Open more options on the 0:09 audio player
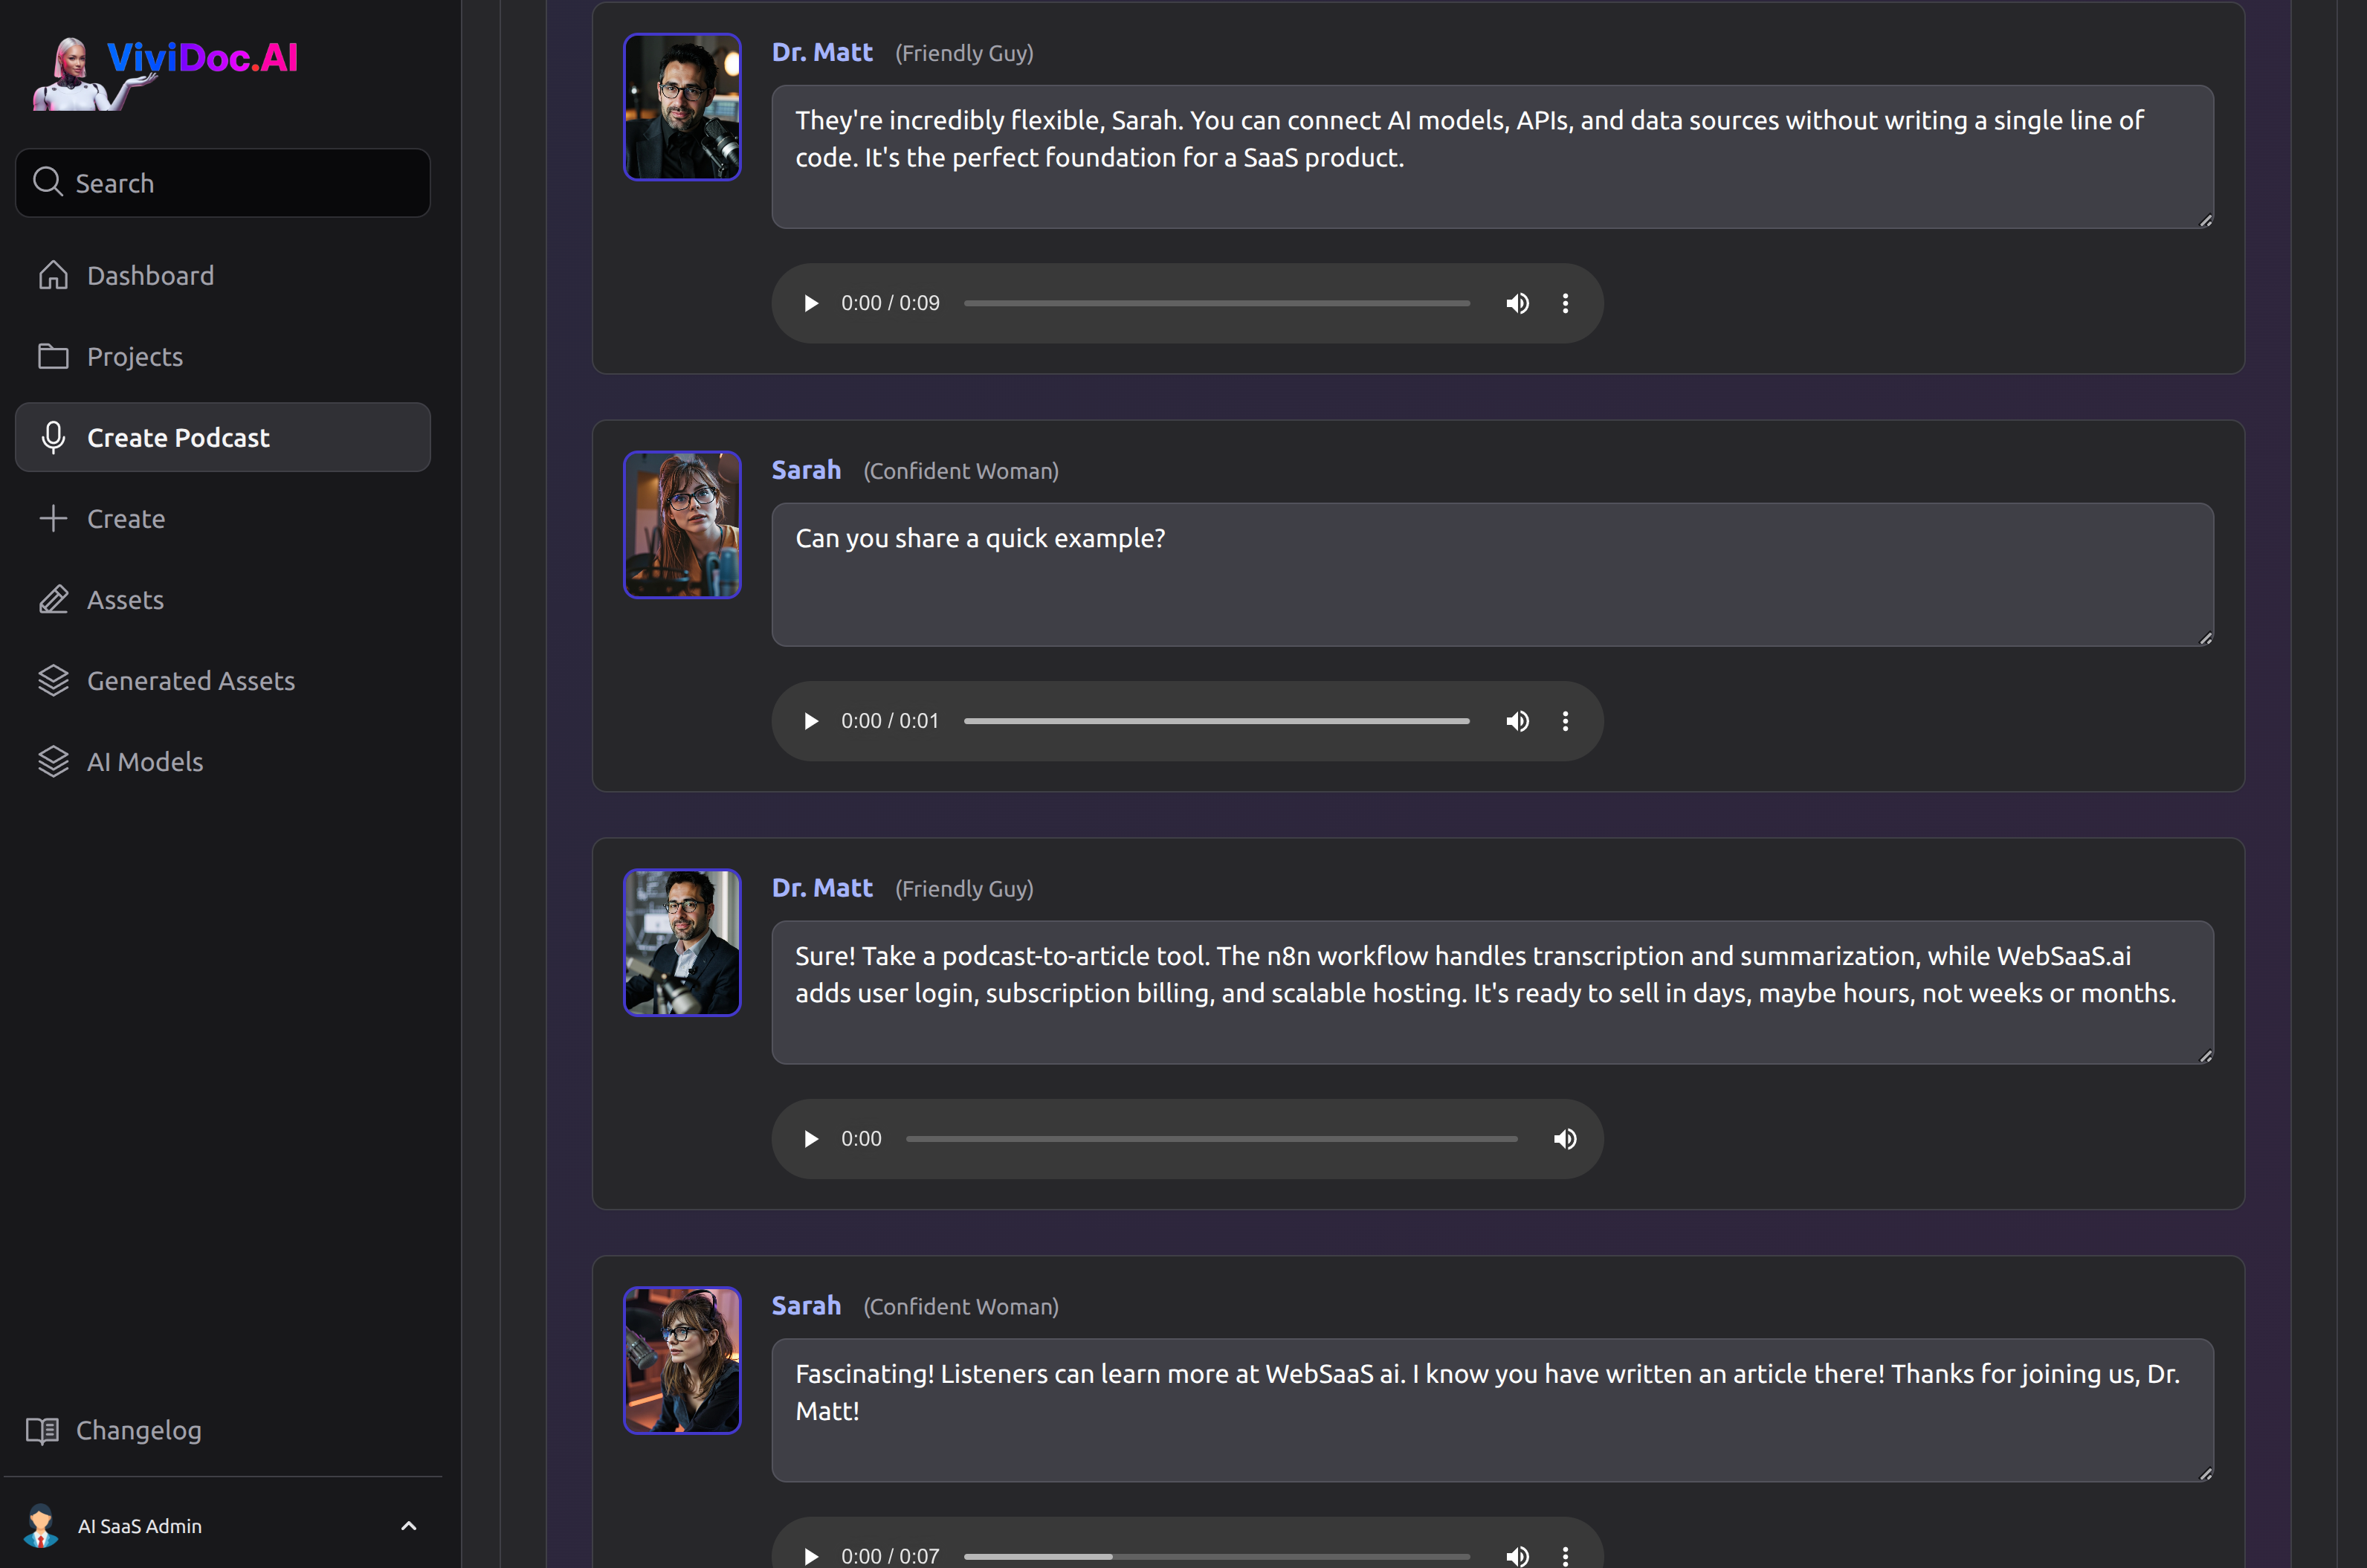 [1565, 303]
